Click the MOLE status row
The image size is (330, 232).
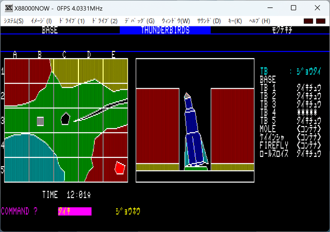290,129
